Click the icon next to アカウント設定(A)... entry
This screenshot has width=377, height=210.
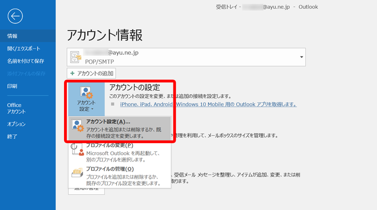coord(78,126)
